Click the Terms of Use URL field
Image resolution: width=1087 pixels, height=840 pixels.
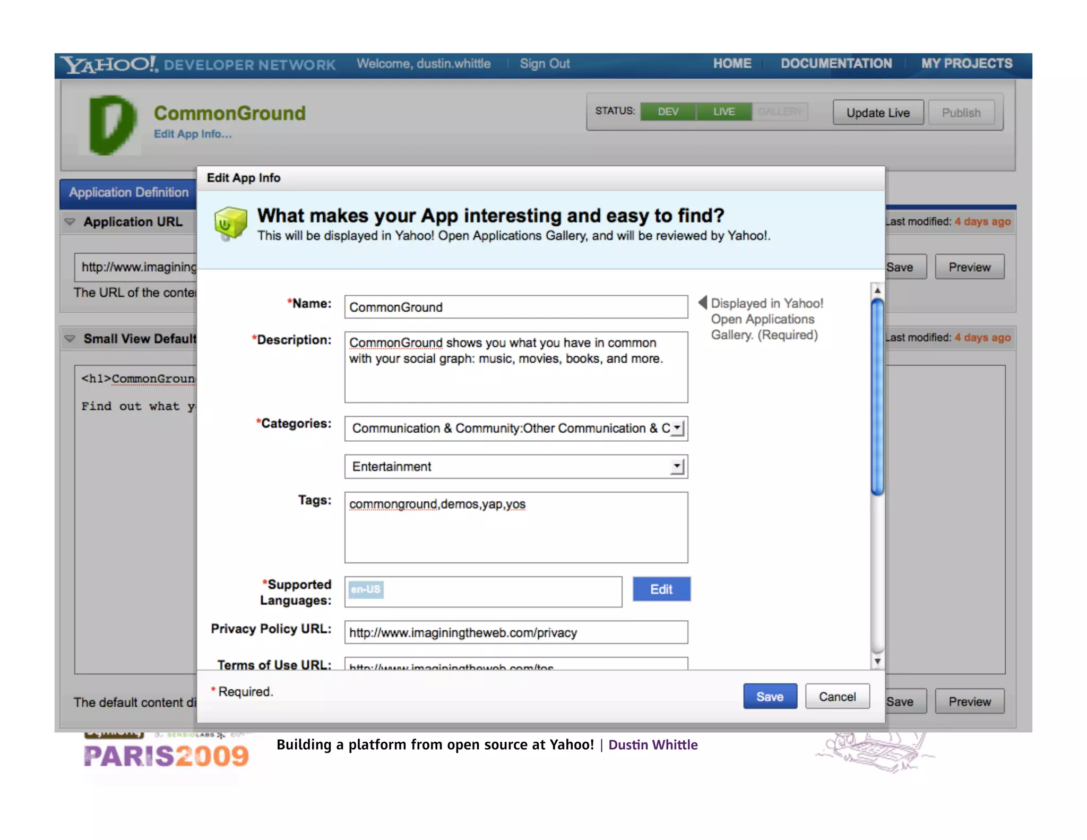coord(516,664)
